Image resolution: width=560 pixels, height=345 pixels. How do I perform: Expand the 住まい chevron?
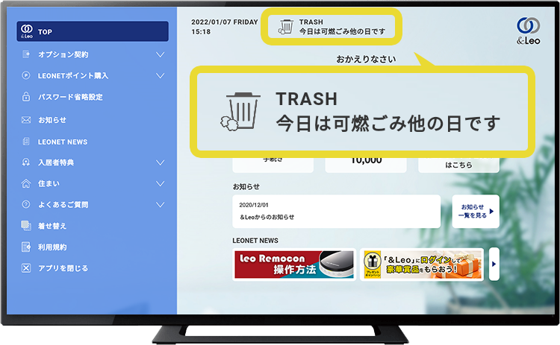pos(161,183)
